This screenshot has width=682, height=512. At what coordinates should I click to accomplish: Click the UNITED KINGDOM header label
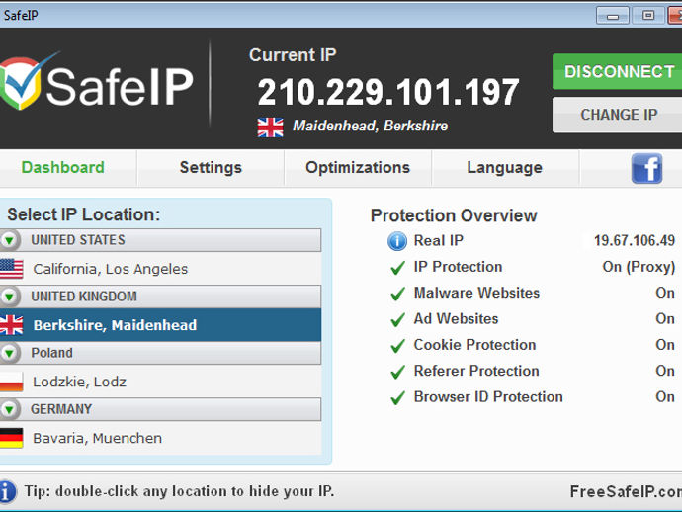[84, 297]
